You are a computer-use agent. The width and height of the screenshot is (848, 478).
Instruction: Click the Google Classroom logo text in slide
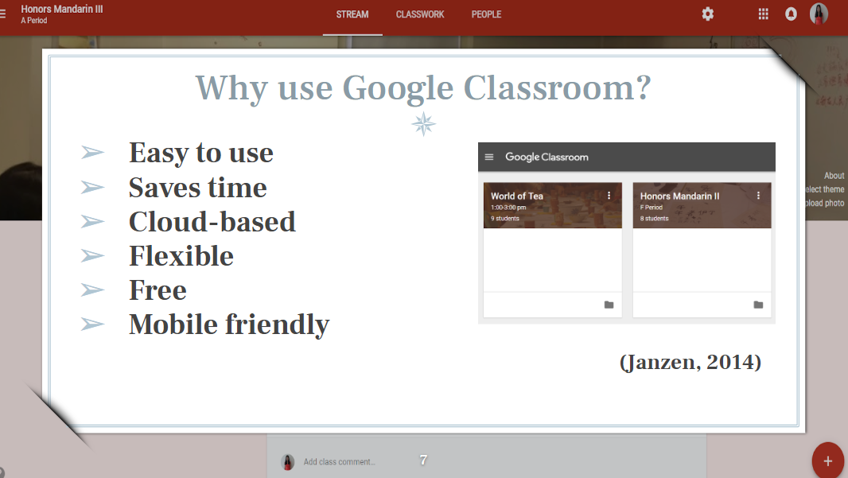coord(547,157)
